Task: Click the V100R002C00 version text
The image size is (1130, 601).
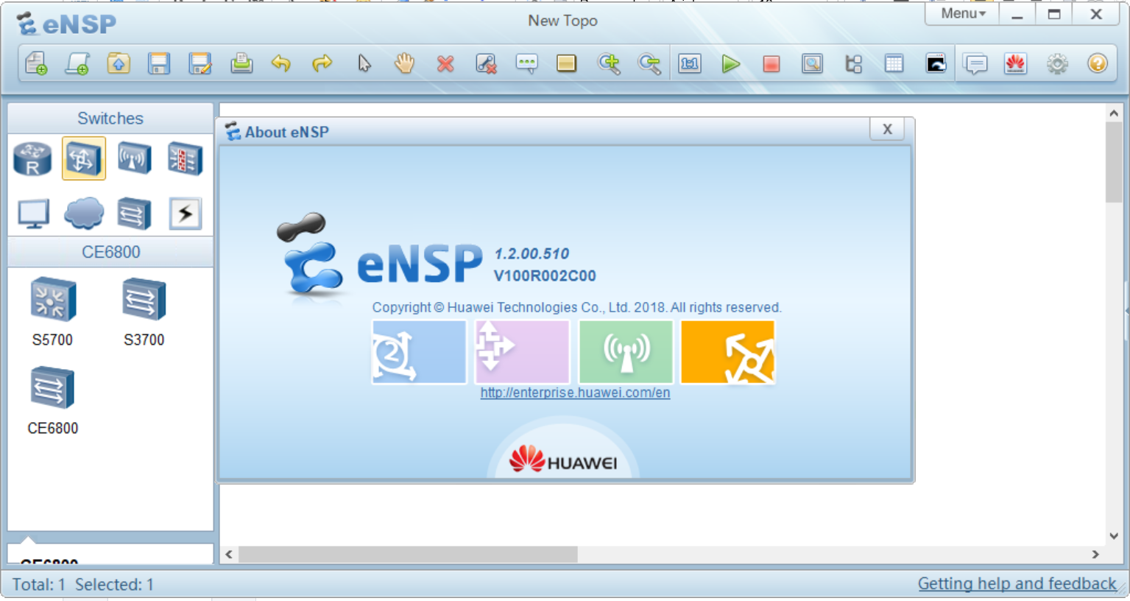Action: [x=545, y=276]
